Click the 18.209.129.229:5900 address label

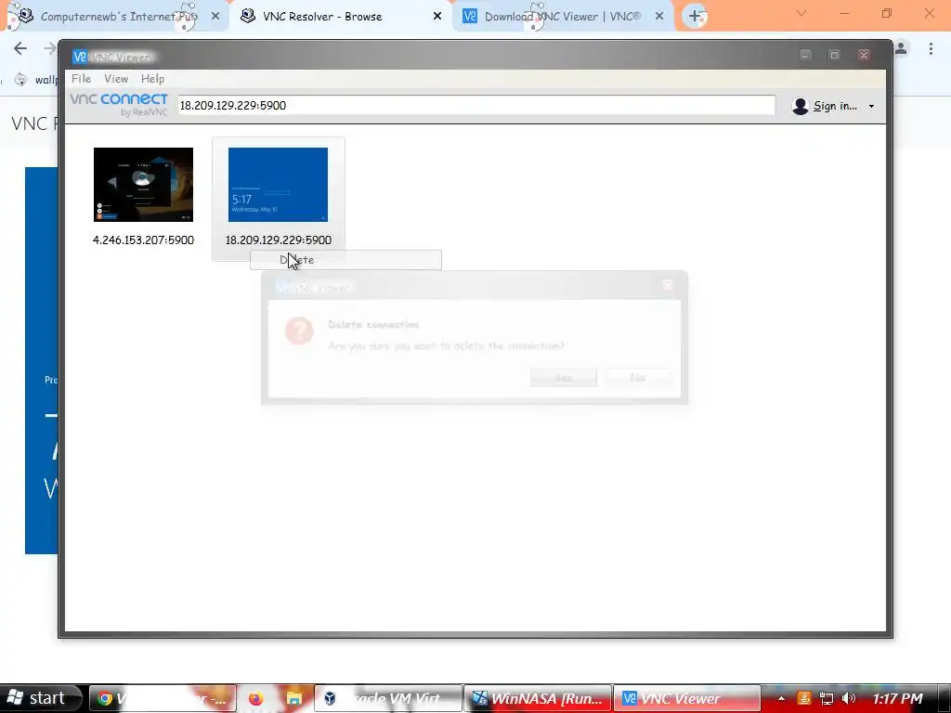[279, 240]
